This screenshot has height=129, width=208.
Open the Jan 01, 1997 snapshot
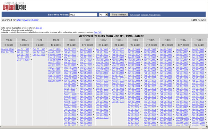coord(23,49)
